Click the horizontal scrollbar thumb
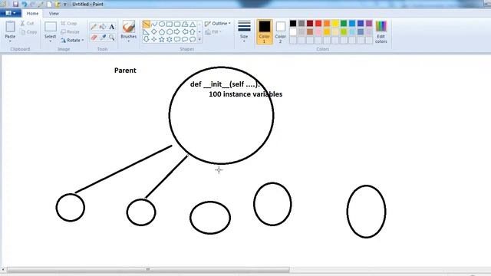 [x=148, y=269]
